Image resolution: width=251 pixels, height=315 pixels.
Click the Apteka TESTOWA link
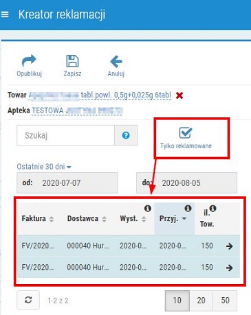click(77, 110)
